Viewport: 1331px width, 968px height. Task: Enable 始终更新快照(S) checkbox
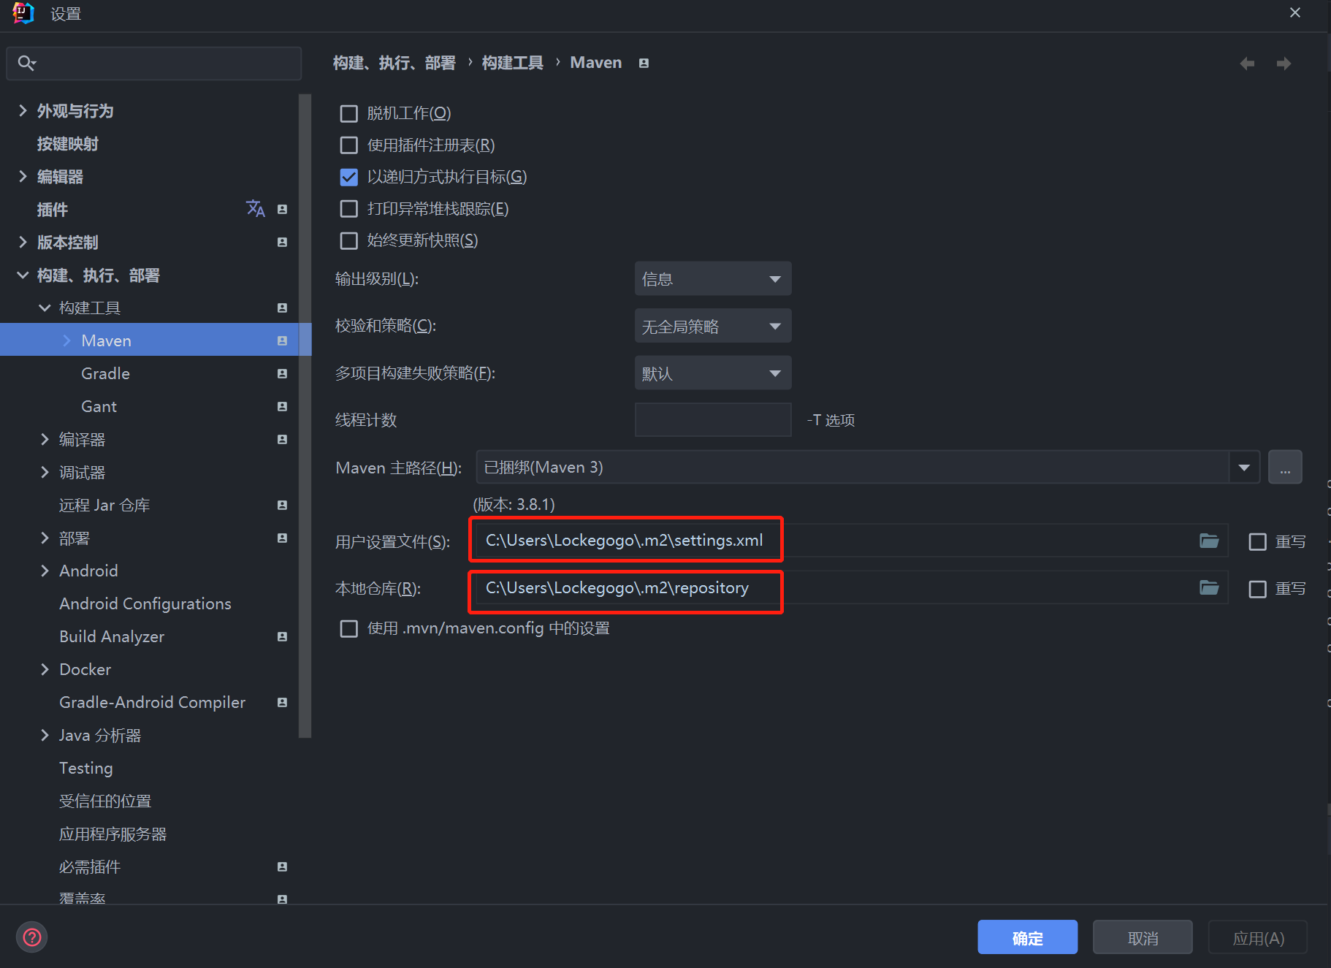[349, 240]
